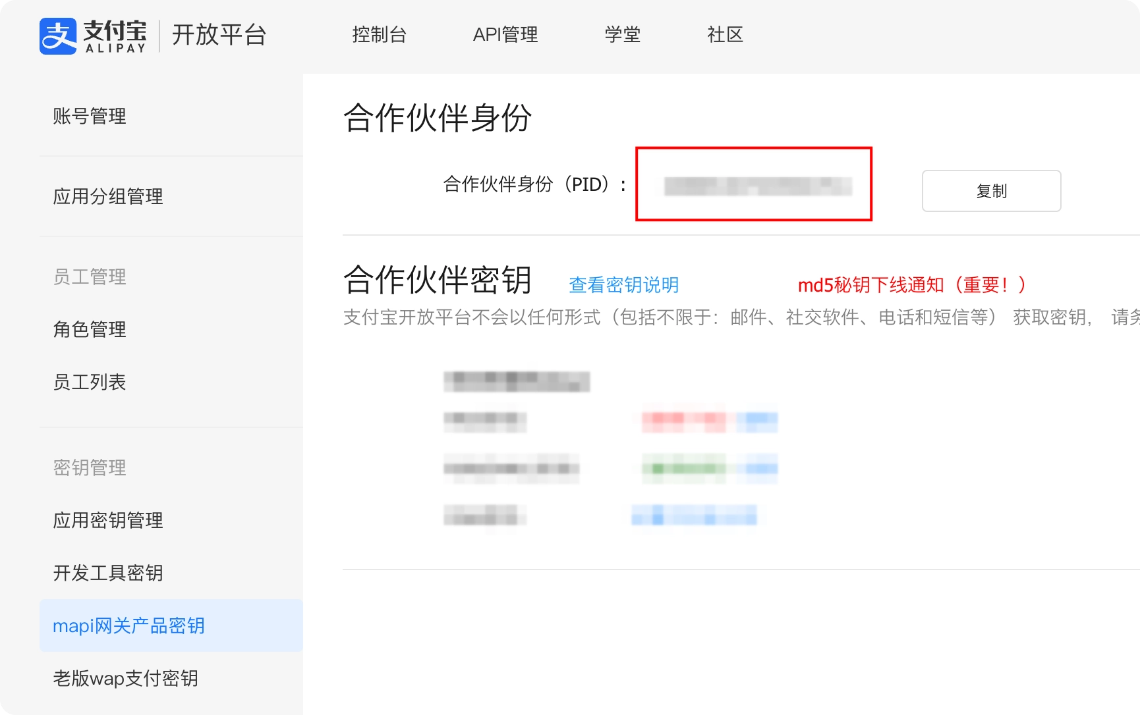Click the 员工管理 section label

point(90,277)
